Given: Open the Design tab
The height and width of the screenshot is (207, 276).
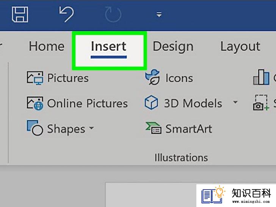Looking at the screenshot, I should 173,46.
